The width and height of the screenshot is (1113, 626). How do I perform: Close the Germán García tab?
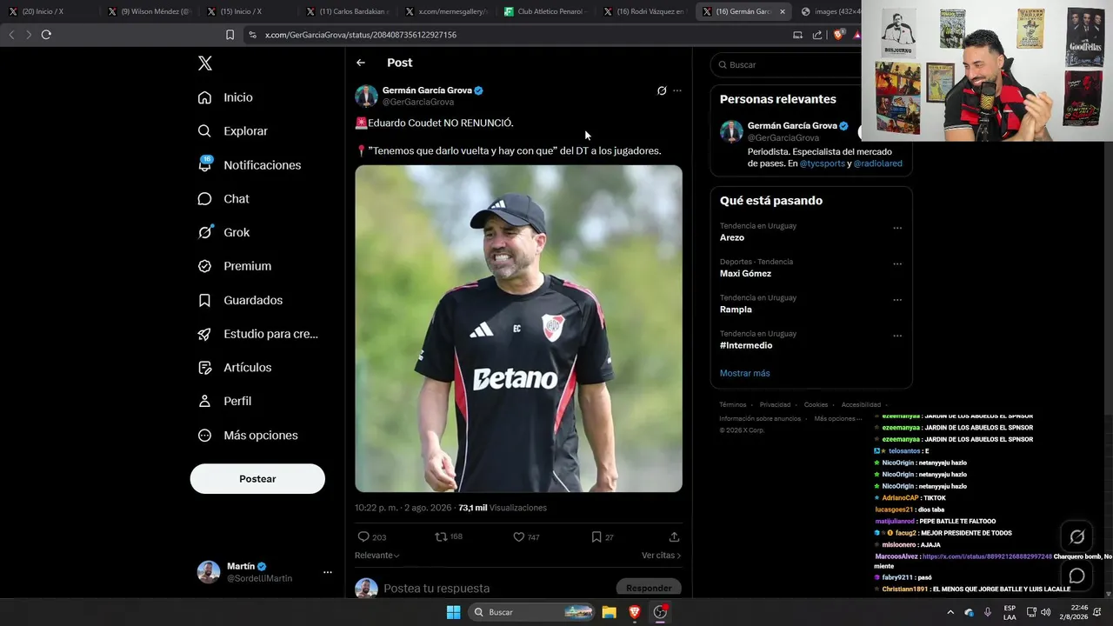pyautogui.click(x=783, y=11)
